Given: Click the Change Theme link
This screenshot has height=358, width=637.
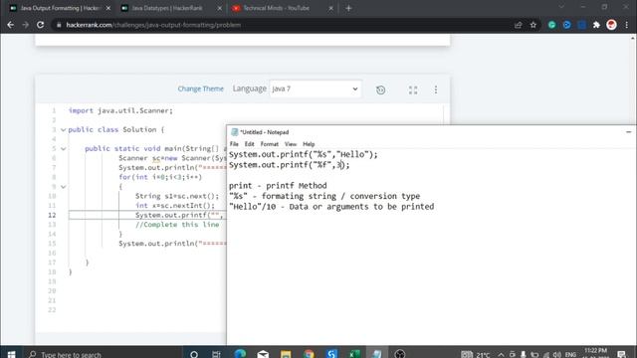Looking at the screenshot, I should click(x=200, y=89).
